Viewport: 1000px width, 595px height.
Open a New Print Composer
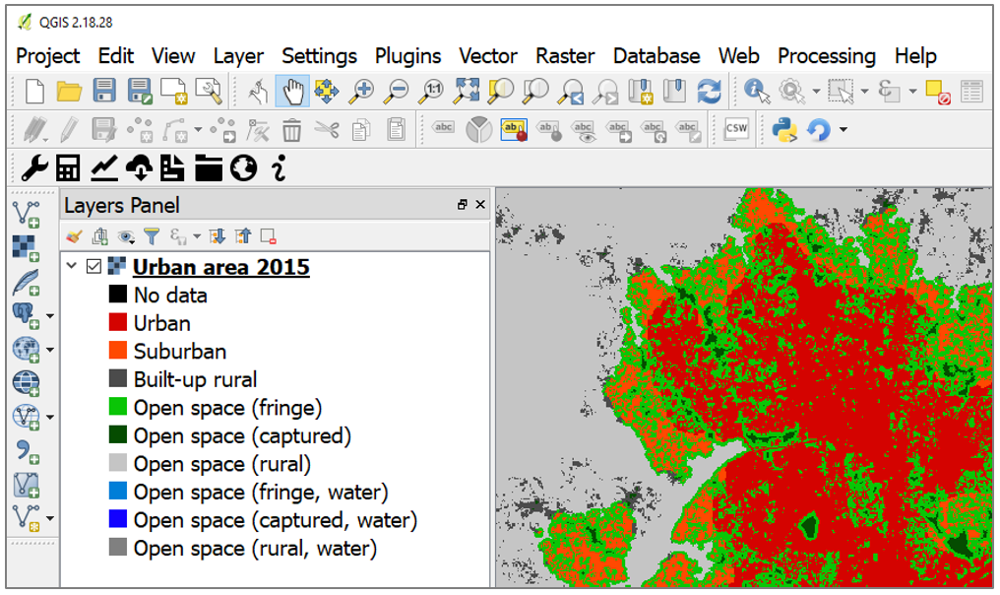[176, 91]
